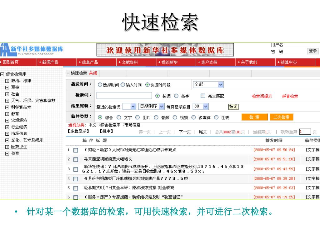Click 关闭 to close quick search
320x240 pixels.
pos(93,73)
